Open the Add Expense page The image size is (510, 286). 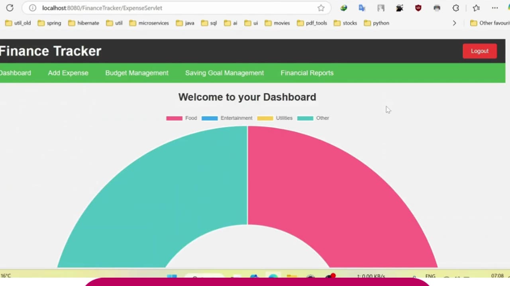(68, 73)
